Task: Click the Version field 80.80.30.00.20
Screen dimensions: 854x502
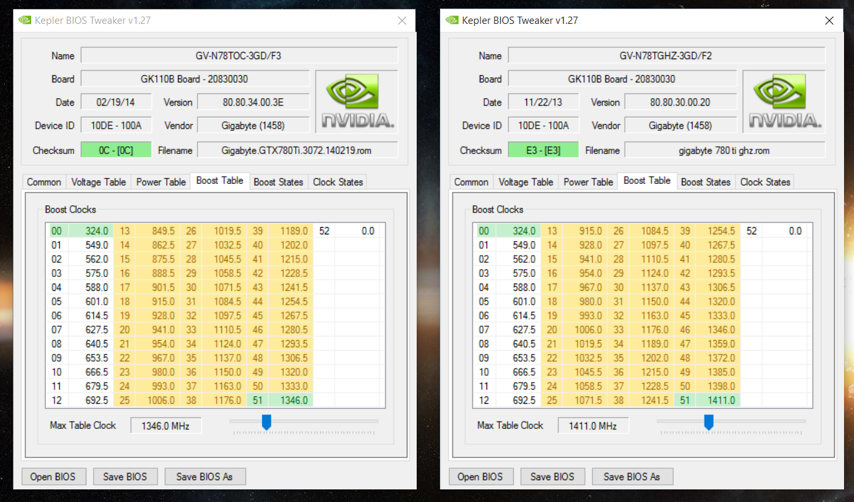Action: pyautogui.click(x=681, y=102)
